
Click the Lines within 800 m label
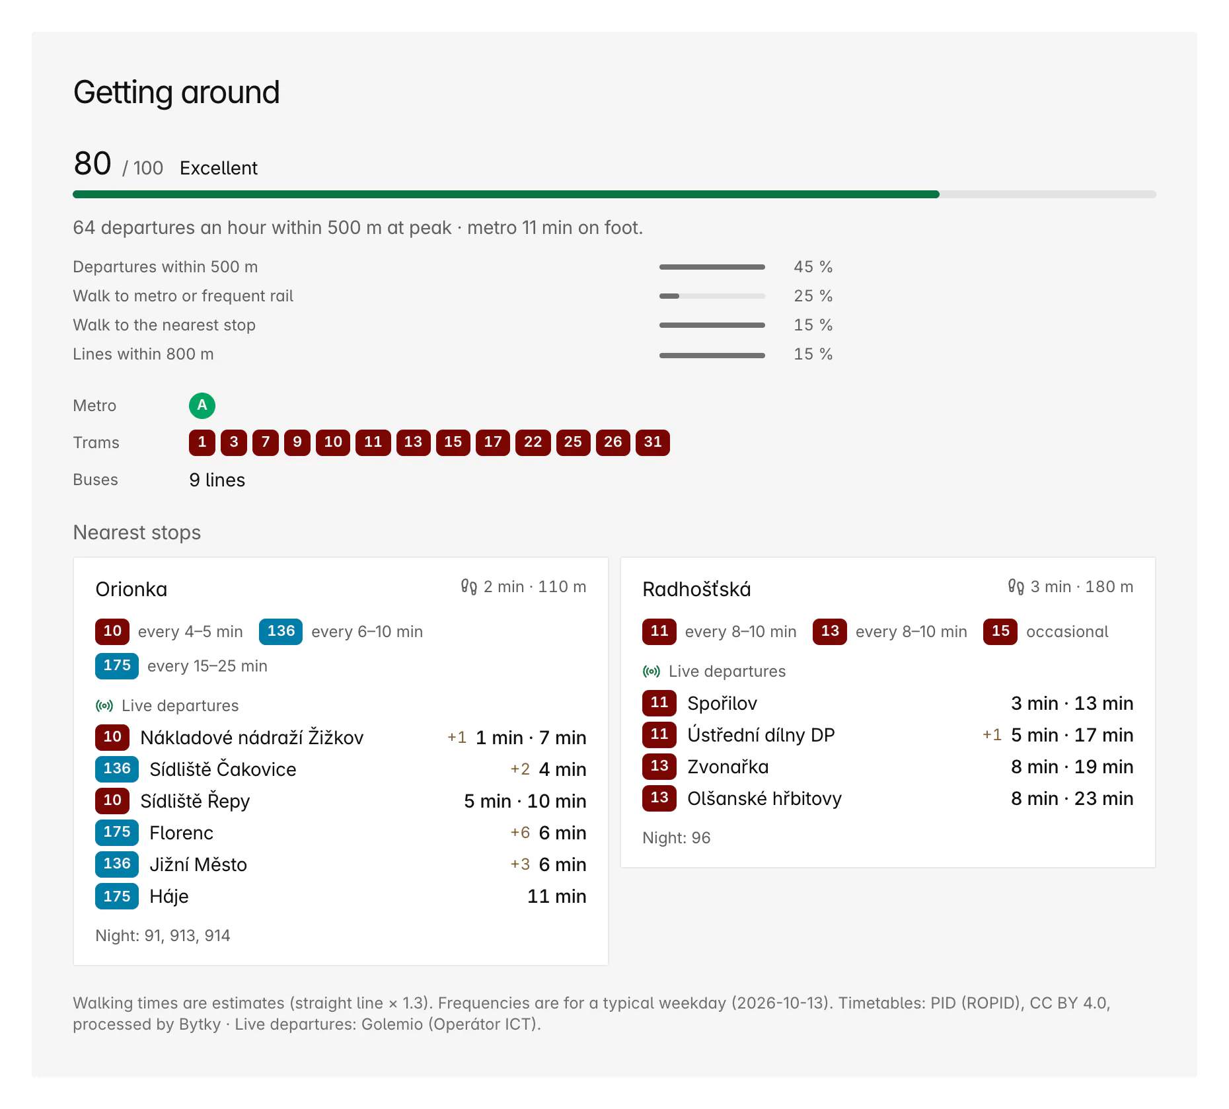coord(143,354)
